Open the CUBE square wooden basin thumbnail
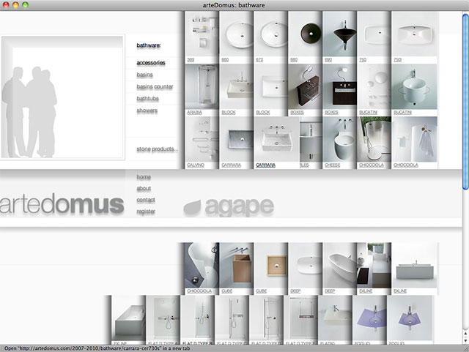The height and width of the screenshot is (352, 469). click(x=270, y=266)
